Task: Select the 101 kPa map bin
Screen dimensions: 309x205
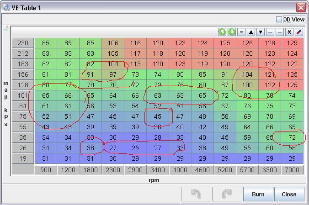Action: coord(23,95)
